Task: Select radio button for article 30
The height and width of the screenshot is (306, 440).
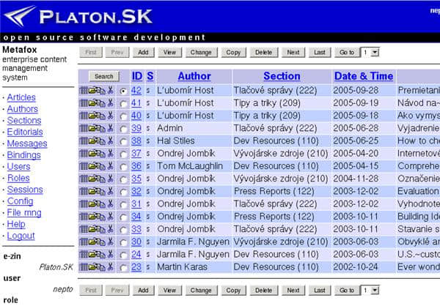Action: pyautogui.click(x=123, y=242)
